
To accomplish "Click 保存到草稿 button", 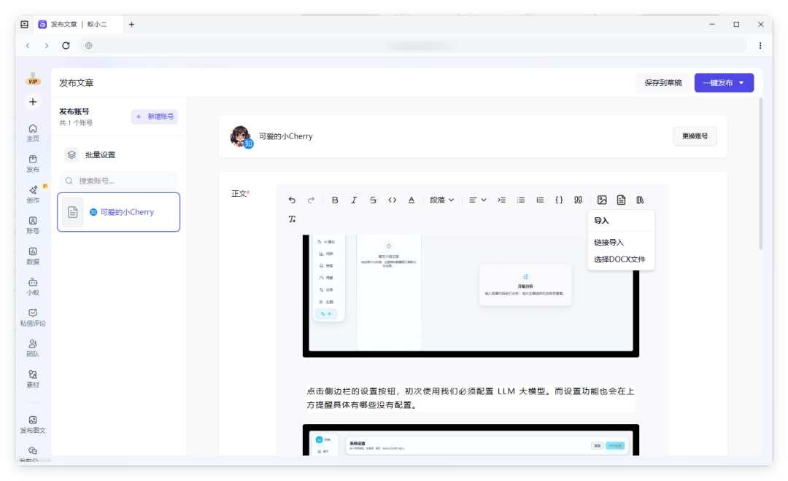I will [663, 83].
